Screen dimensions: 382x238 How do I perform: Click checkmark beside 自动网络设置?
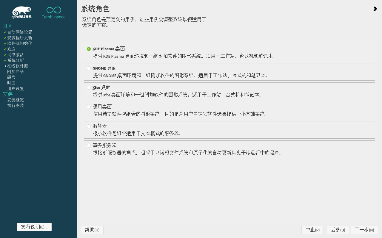[x=5, y=32]
